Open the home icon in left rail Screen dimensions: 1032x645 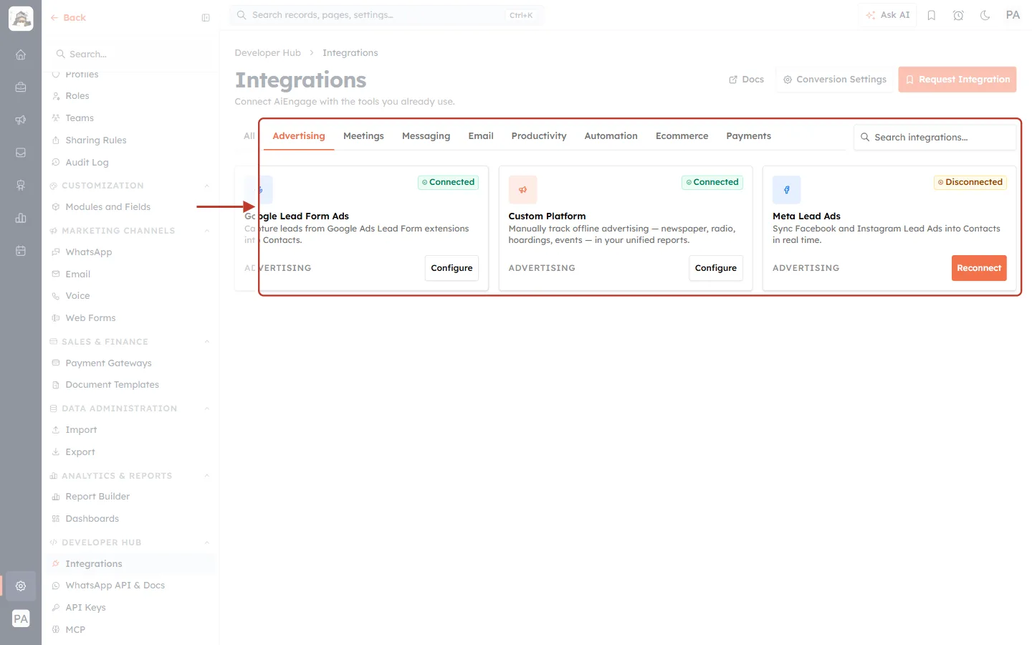pyautogui.click(x=21, y=54)
